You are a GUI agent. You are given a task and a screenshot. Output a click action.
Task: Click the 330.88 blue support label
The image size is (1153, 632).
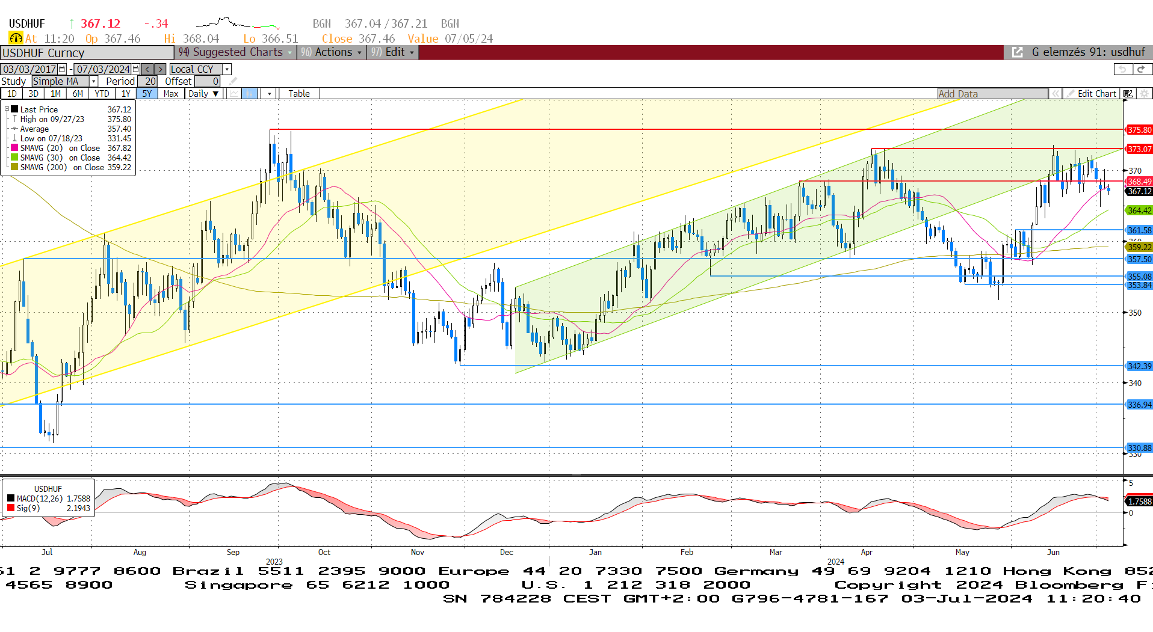pos(1139,447)
